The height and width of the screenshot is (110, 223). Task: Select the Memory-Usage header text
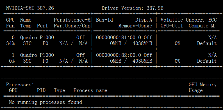pos(135,26)
